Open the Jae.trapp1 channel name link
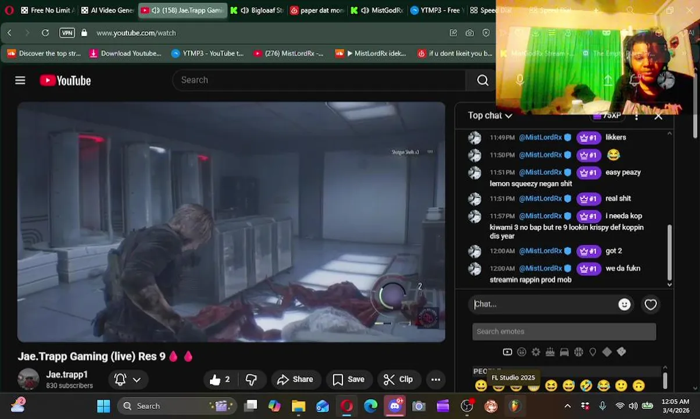This screenshot has width=700, height=419. pyautogui.click(x=67, y=374)
